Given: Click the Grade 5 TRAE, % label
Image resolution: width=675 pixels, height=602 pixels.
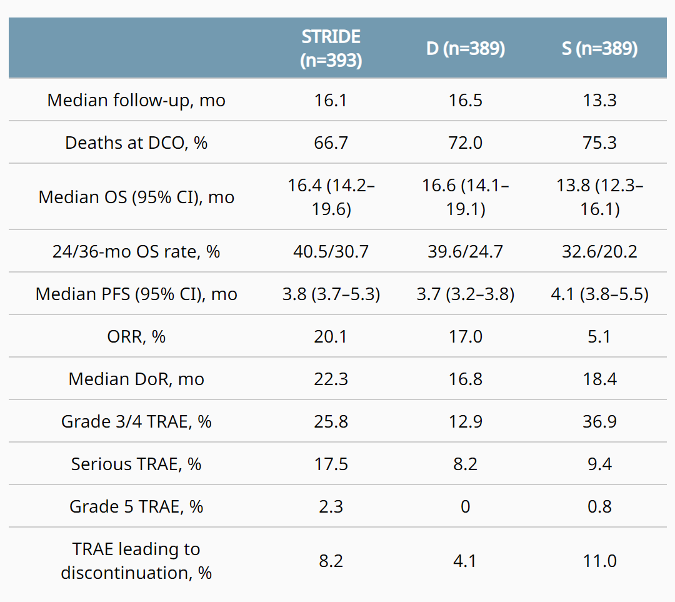Looking at the screenshot, I should point(136,506).
